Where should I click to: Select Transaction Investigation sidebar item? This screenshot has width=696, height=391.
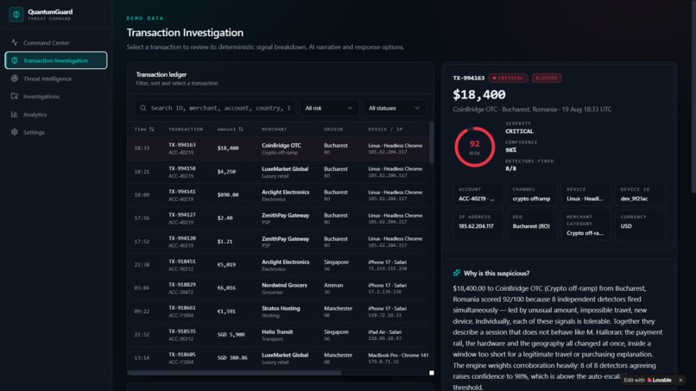point(56,60)
